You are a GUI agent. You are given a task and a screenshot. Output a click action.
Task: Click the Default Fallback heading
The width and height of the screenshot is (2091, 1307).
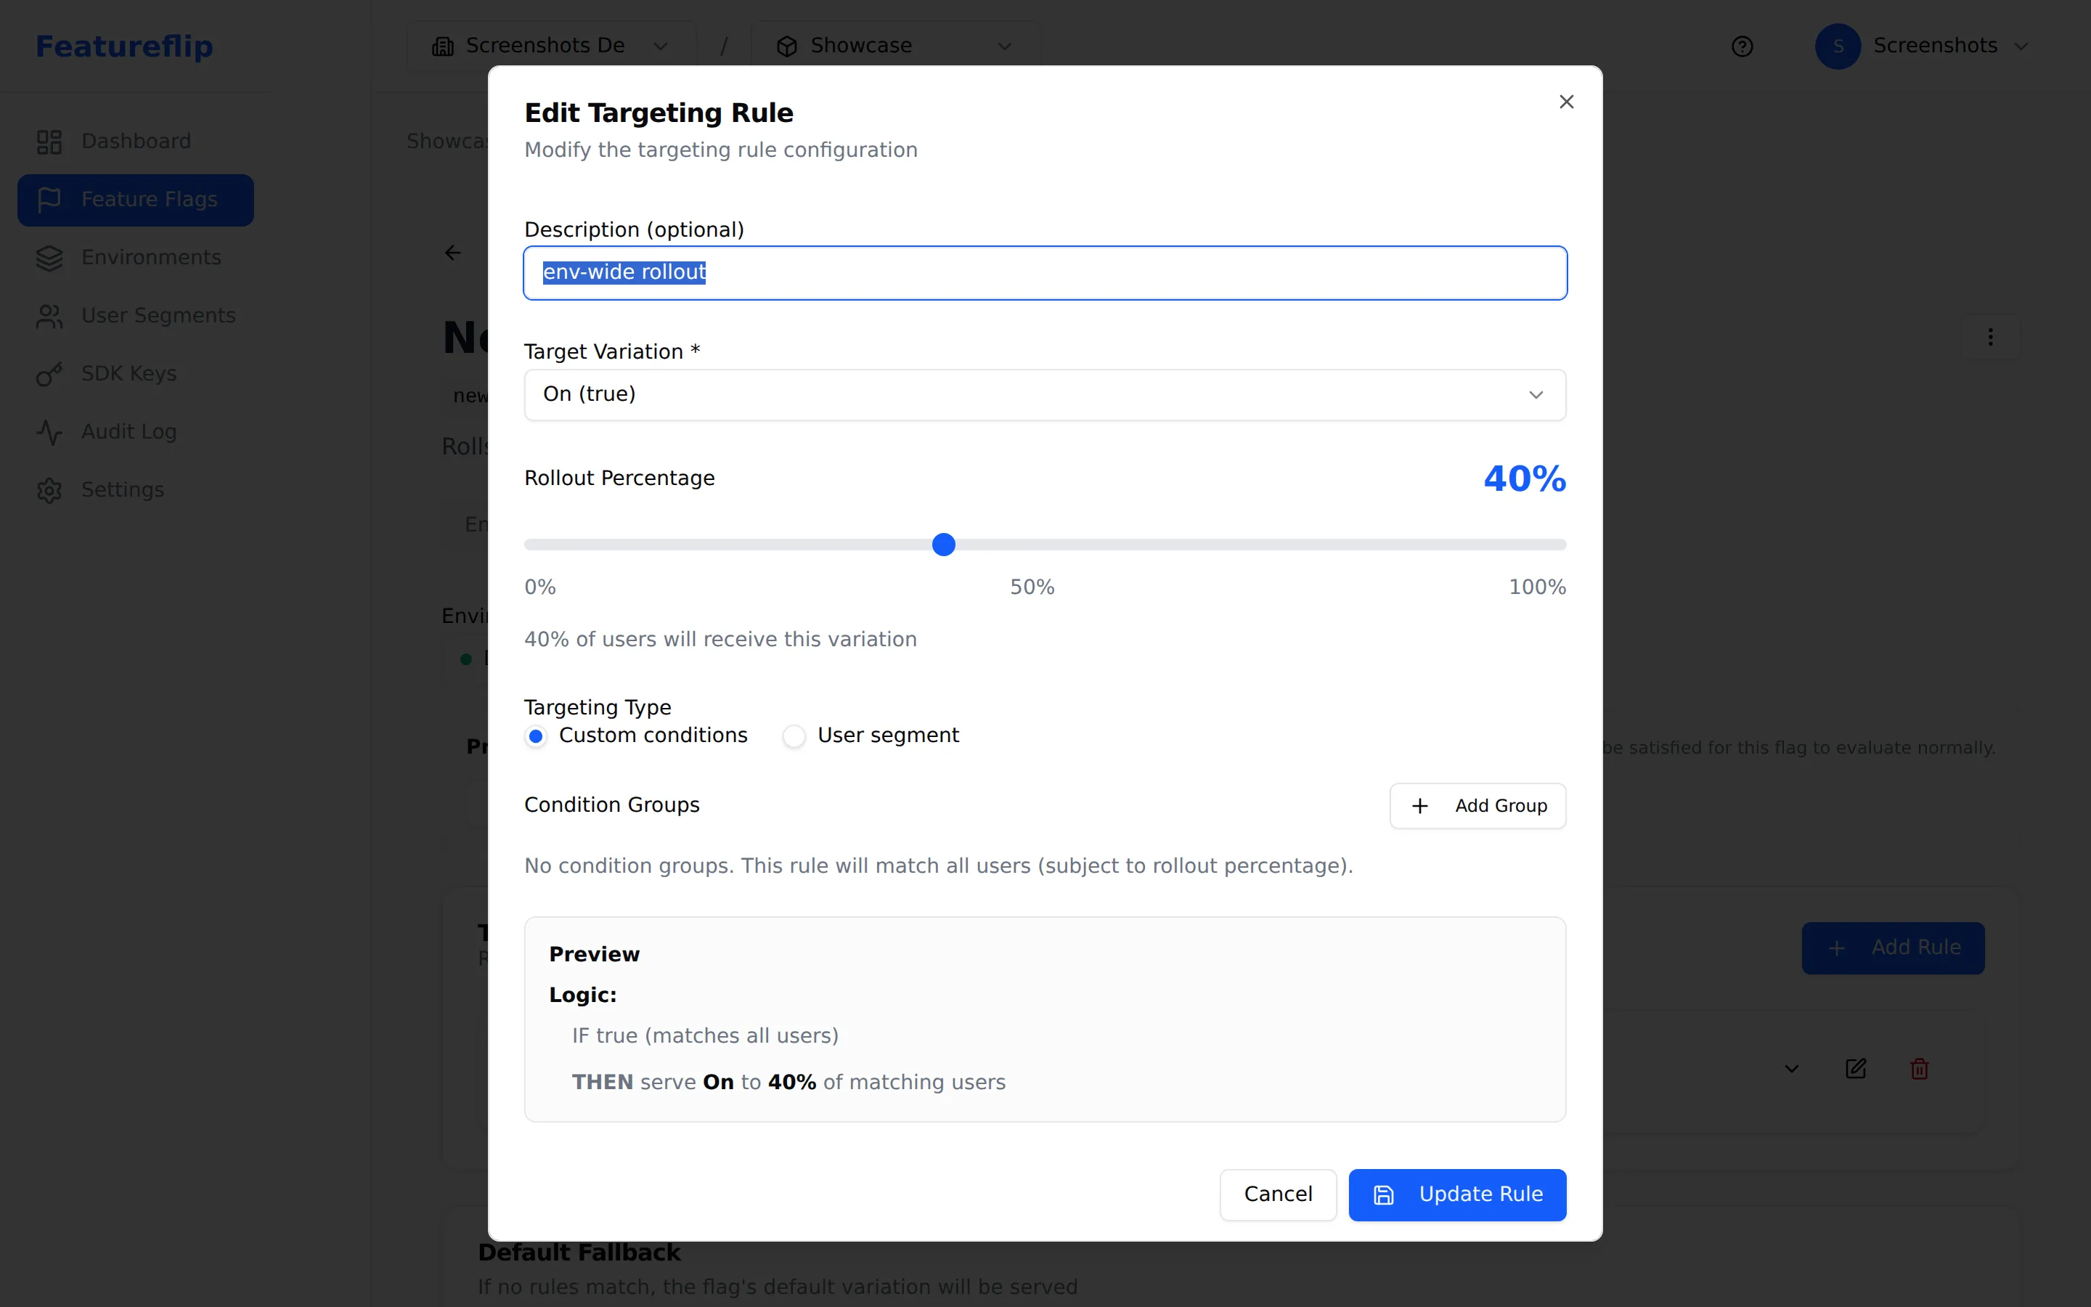click(579, 1253)
